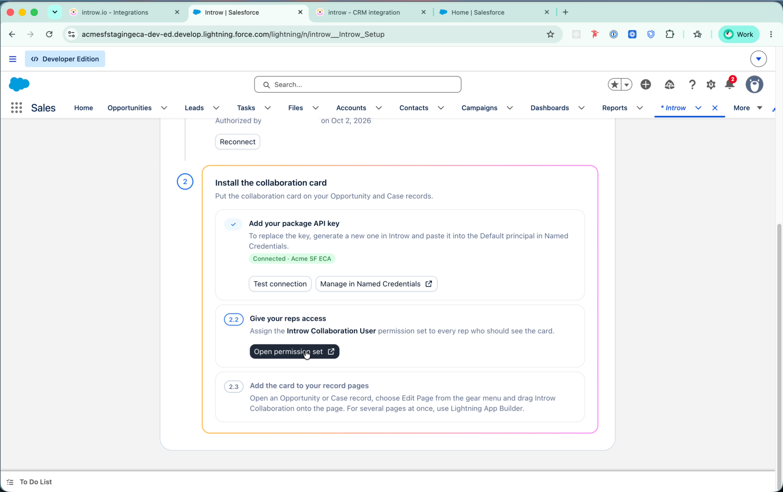
Task: Click the Salesforce cloud logo
Action: [19, 84]
